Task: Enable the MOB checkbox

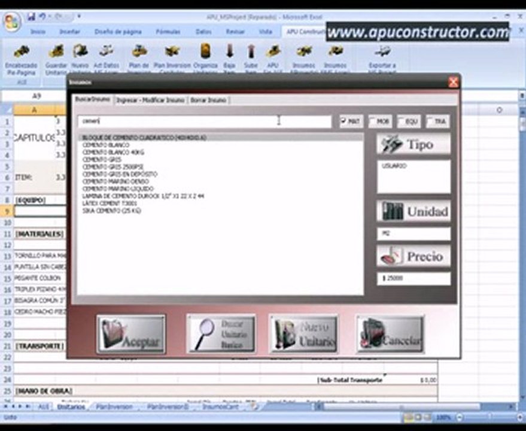Action: [x=372, y=121]
